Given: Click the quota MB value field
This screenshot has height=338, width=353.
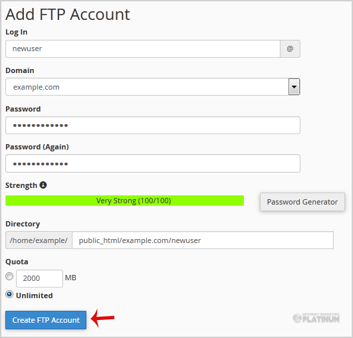Looking at the screenshot, I should [39, 278].
